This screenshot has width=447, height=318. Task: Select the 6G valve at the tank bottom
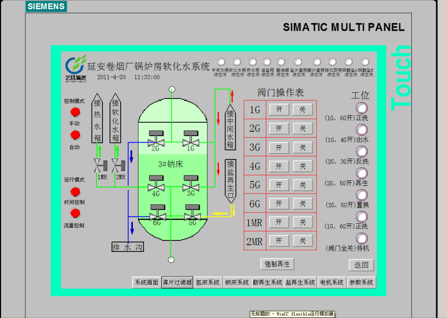point(157,212)
